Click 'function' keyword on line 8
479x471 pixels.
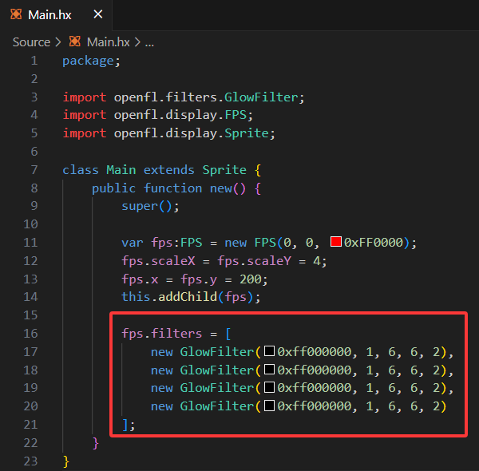(172, 188)
